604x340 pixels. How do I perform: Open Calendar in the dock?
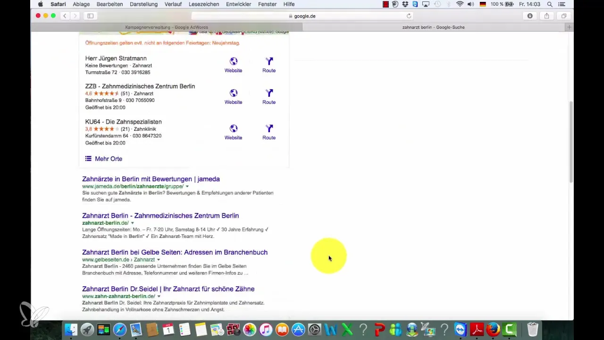tap(168, 329)
